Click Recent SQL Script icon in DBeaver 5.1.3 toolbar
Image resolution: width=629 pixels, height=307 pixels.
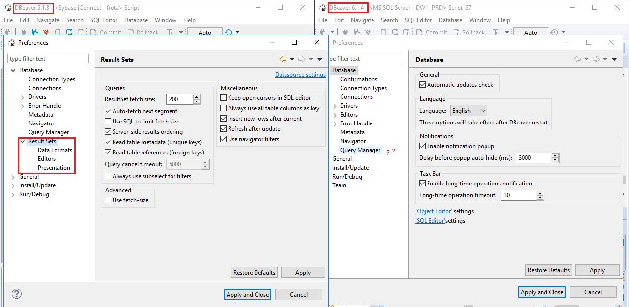point(81,32)
